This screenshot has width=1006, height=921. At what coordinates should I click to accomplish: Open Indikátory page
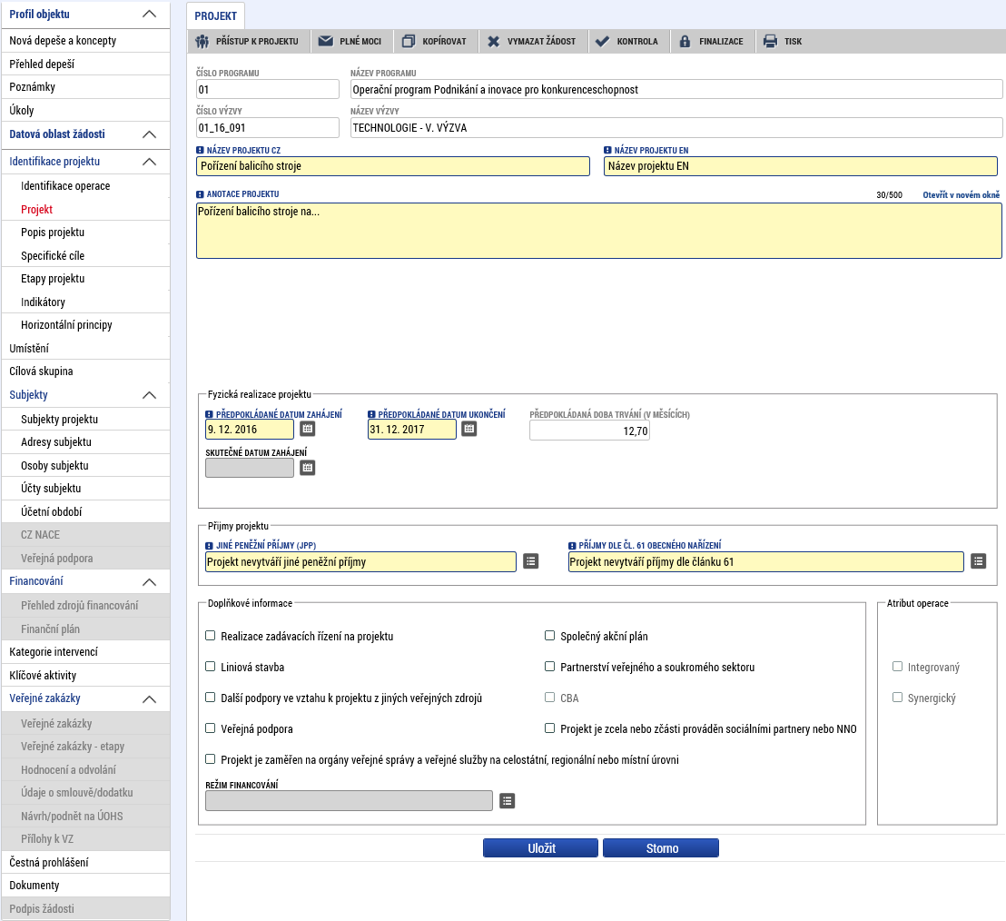pos(85,302)
